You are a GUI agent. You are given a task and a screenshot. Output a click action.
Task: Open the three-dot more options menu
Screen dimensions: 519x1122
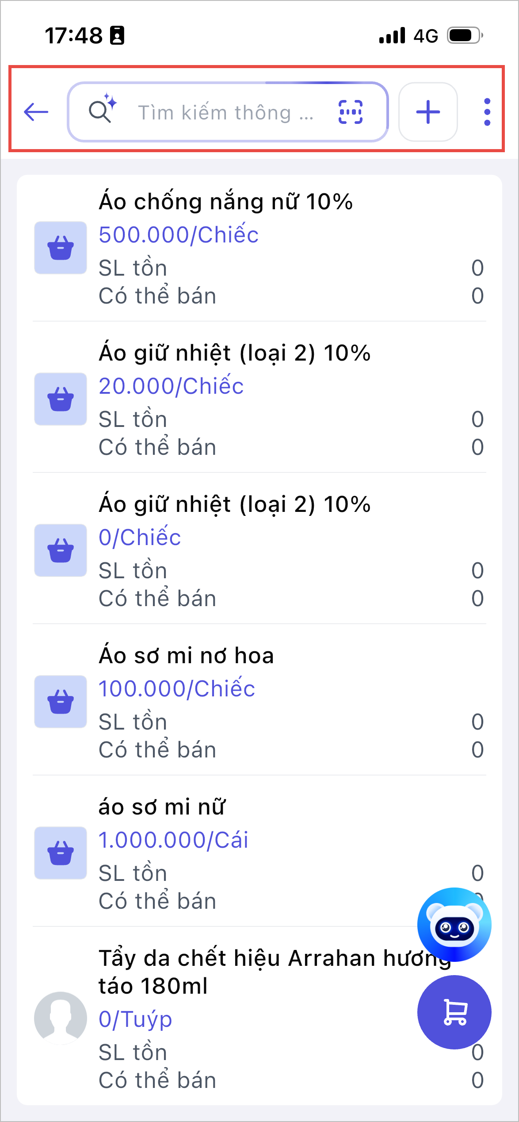[x=487, y=111]
